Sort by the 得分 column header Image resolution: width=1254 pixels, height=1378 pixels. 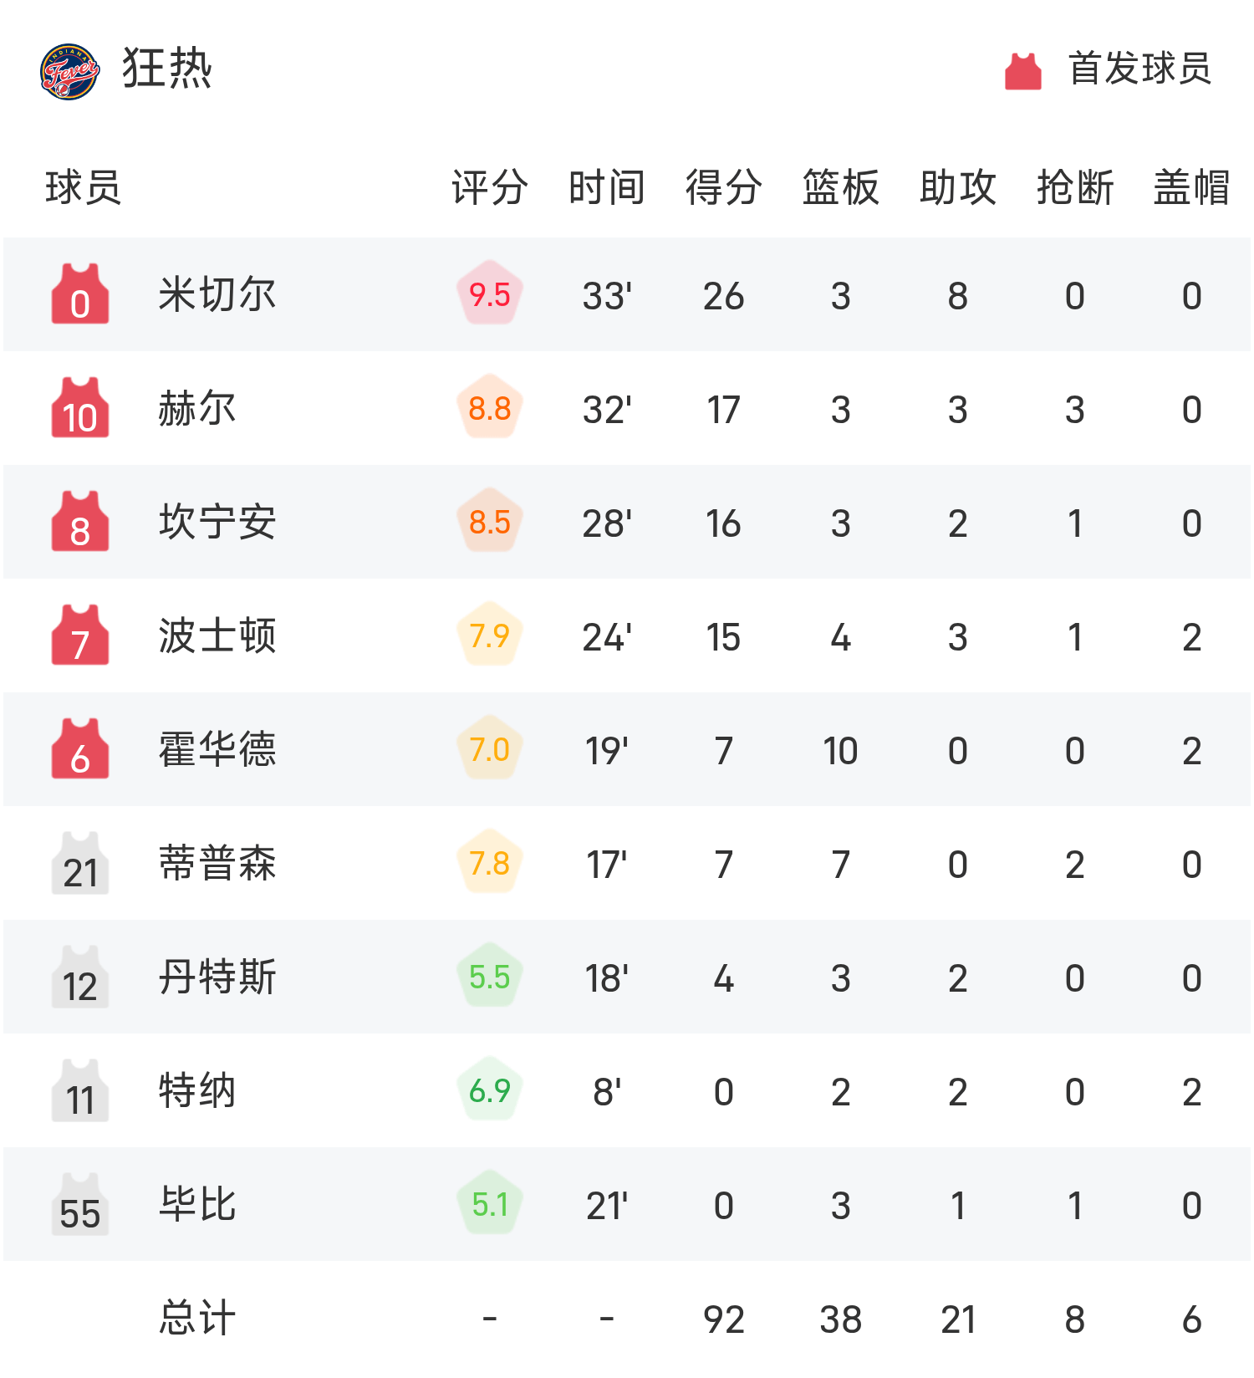pos(724,187)
